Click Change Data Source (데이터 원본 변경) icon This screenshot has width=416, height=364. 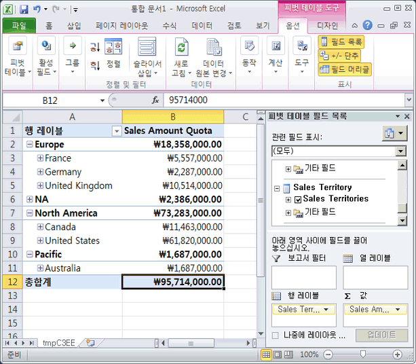(x=214, y=47)
